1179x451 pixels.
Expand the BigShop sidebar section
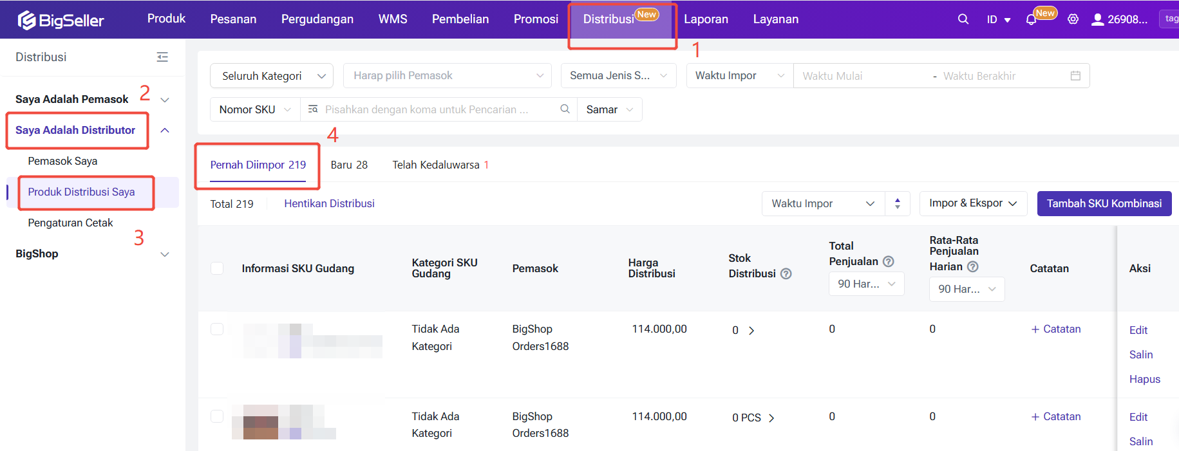(x=165, y=254)
